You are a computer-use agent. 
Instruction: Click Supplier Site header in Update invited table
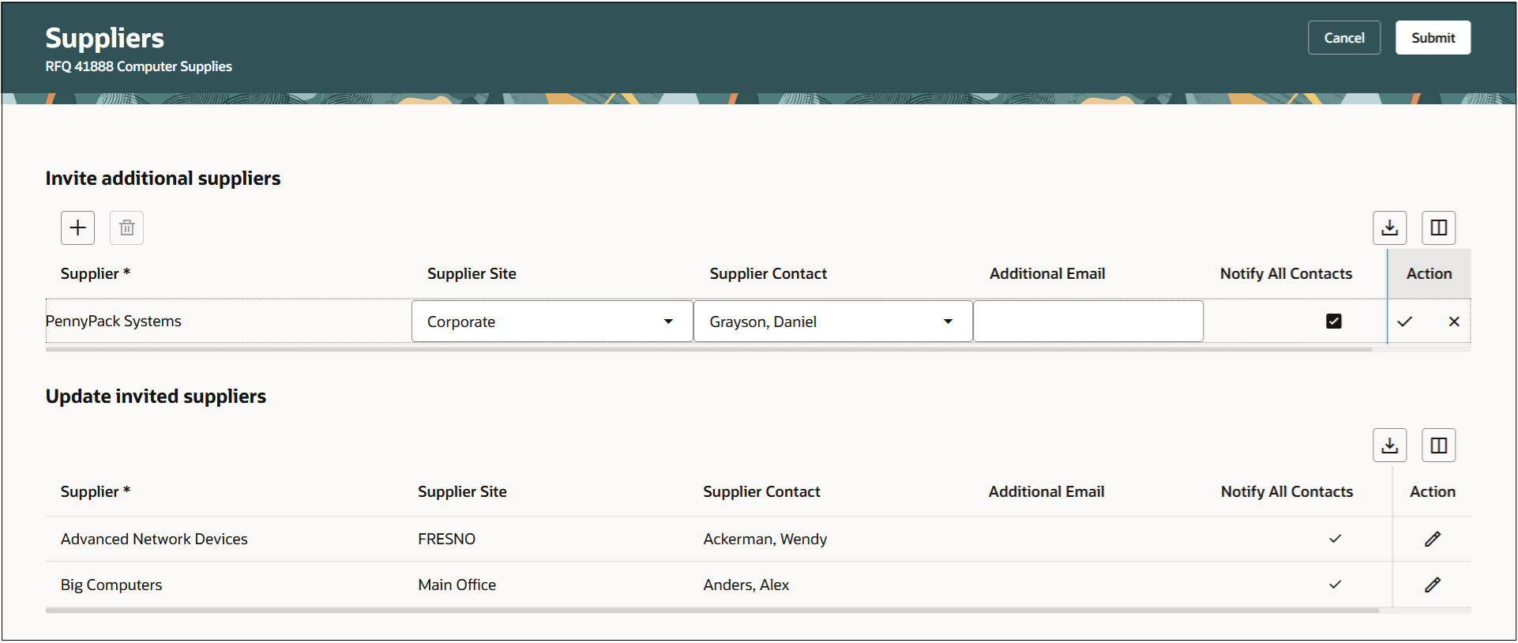click(462, 491)
